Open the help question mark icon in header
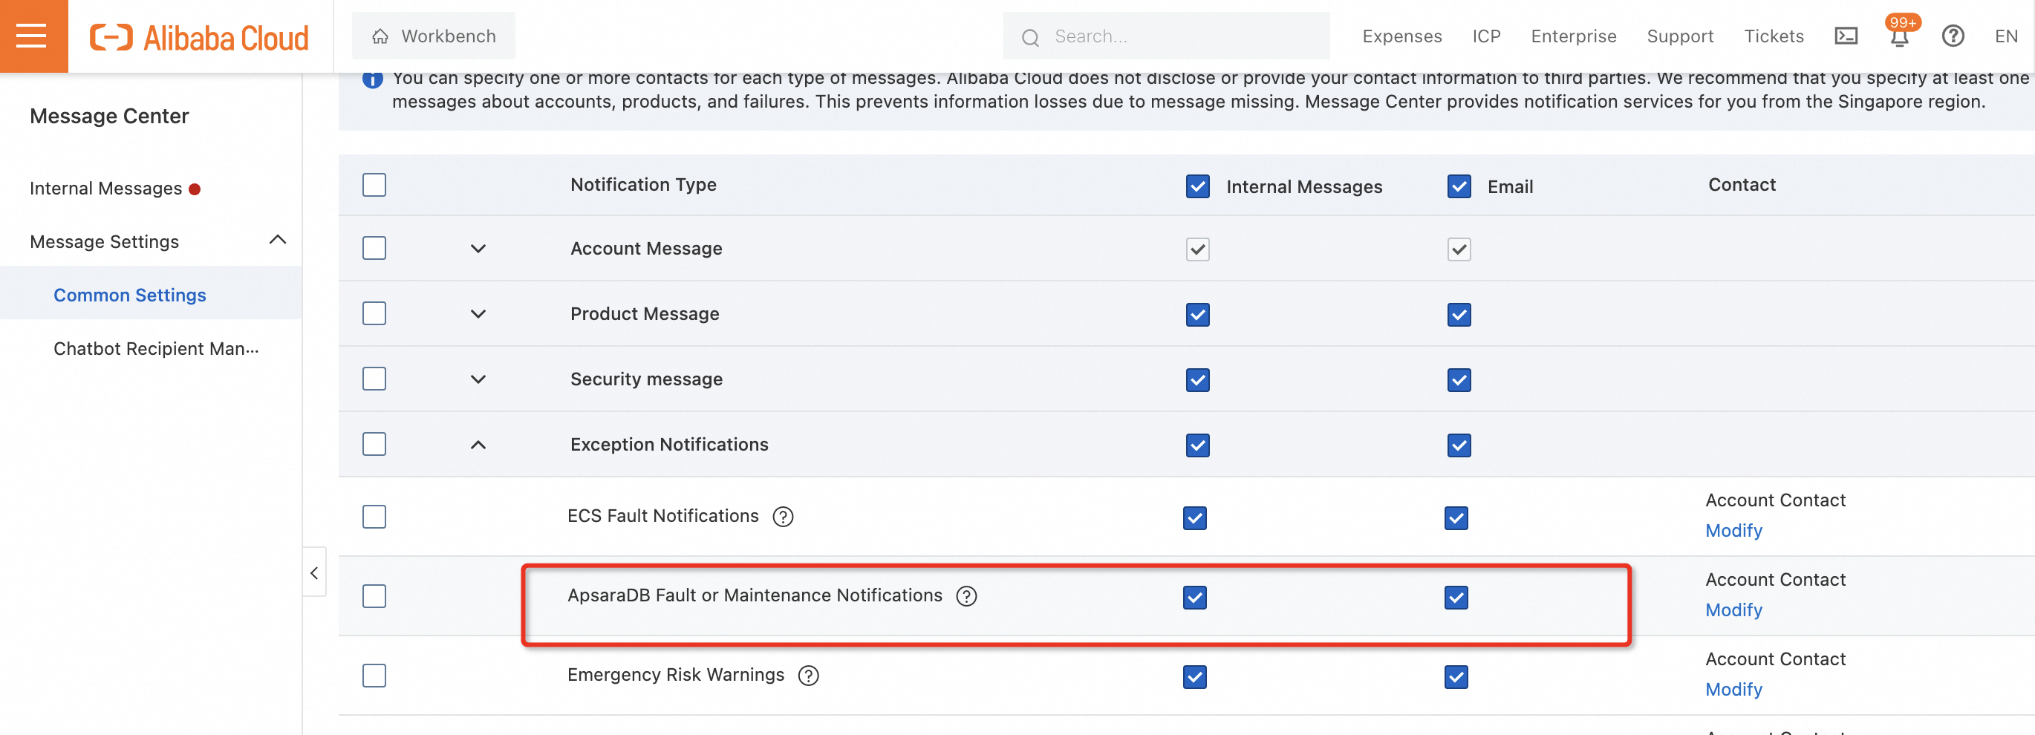 coord(1953,36)
